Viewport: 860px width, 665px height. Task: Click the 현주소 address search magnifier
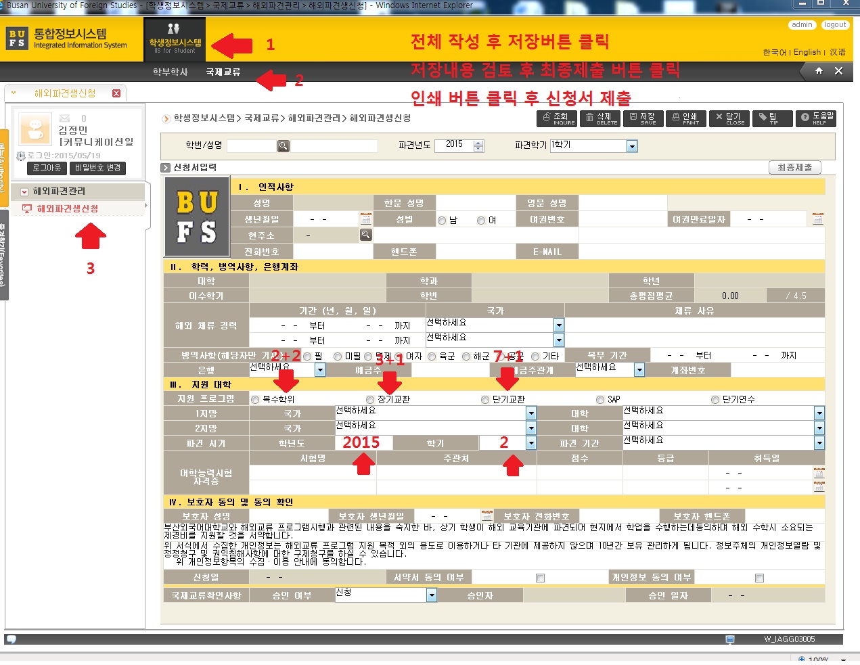click(x=366, y=235)
